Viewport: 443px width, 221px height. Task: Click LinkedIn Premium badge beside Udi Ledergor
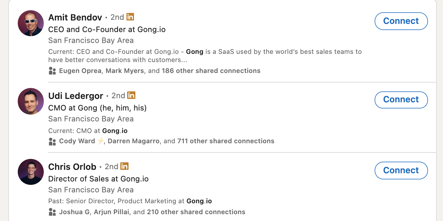click(x=131, y=95)
